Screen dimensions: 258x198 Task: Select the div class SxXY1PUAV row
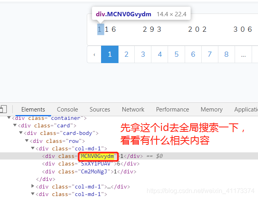pyautogui.click(x=91, y=164)
